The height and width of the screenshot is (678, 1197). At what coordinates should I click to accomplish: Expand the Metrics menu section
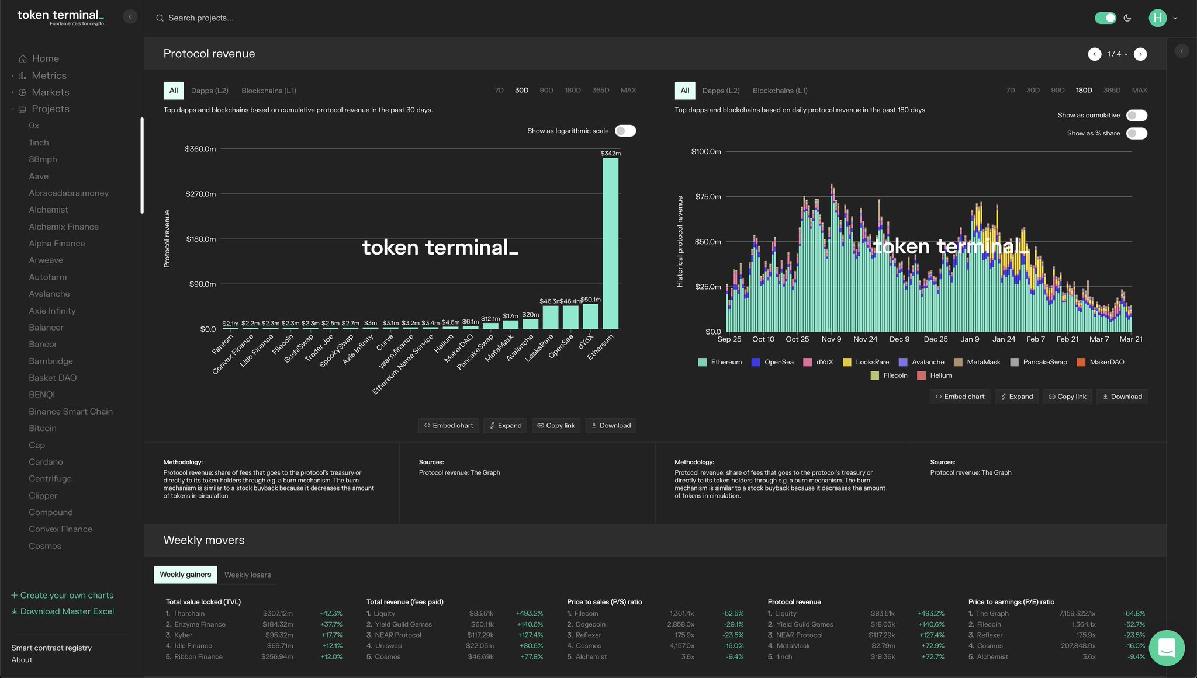[x=12, y=75]
